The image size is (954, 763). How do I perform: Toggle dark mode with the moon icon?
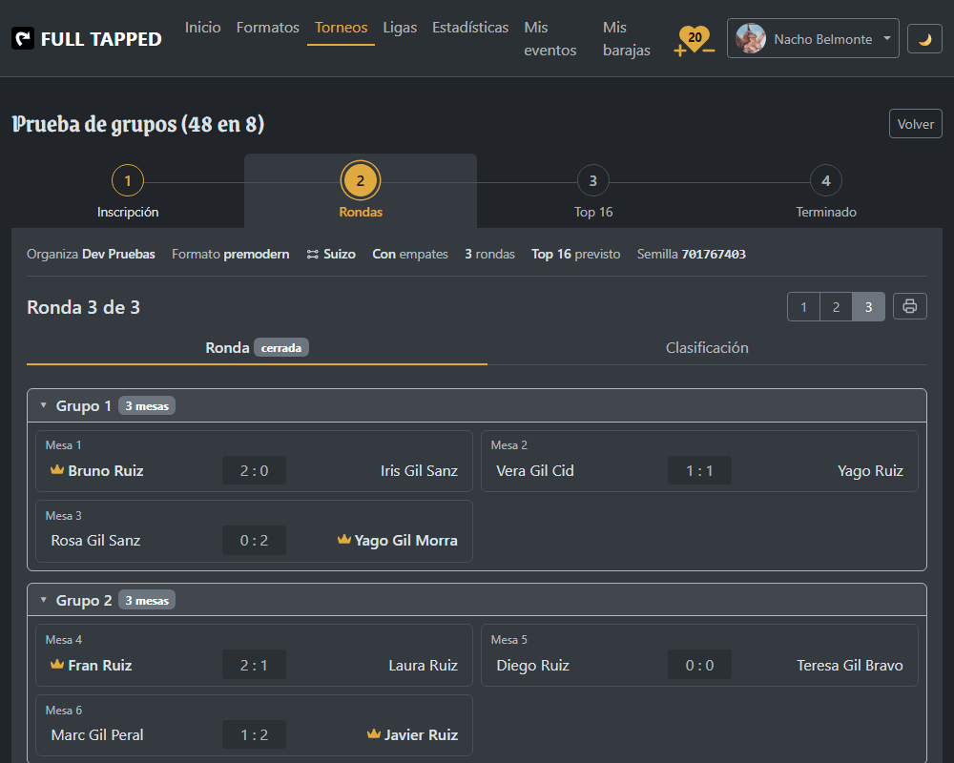[924, 39]
